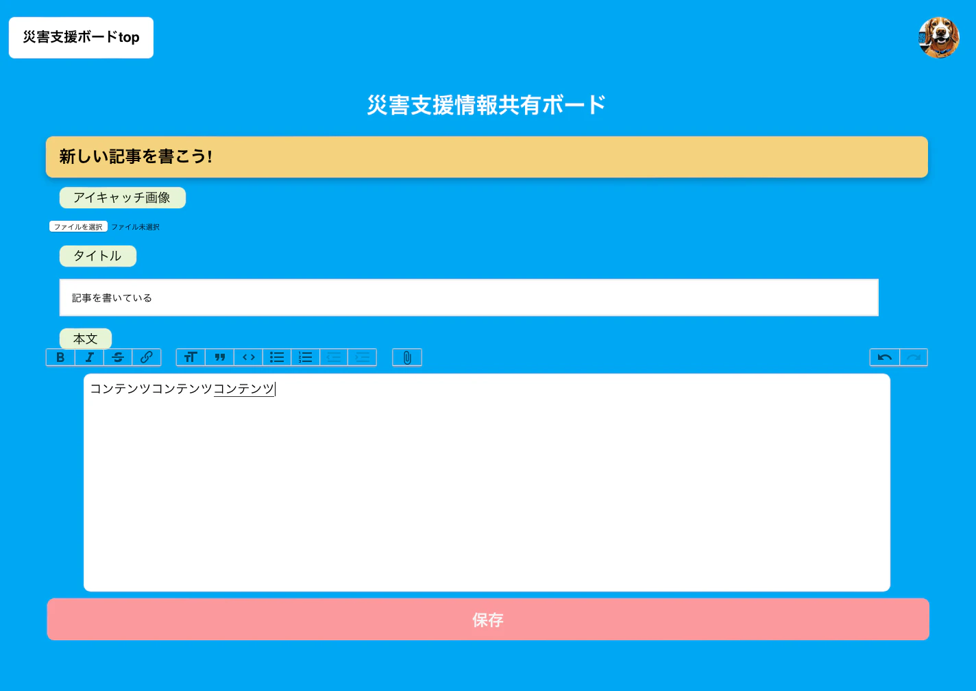The height and width of the screenshot is (691, 976).
Task: Click the ファイルを選択 file chooser button
Action: [79, 227]
